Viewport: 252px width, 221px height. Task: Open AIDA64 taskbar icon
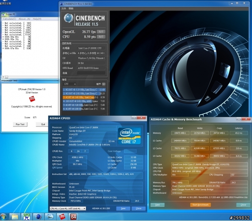[x=74, y=217]
